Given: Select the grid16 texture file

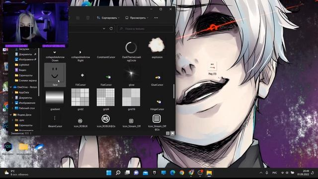Looking at the screenshot, I should (x=131, y=99).
